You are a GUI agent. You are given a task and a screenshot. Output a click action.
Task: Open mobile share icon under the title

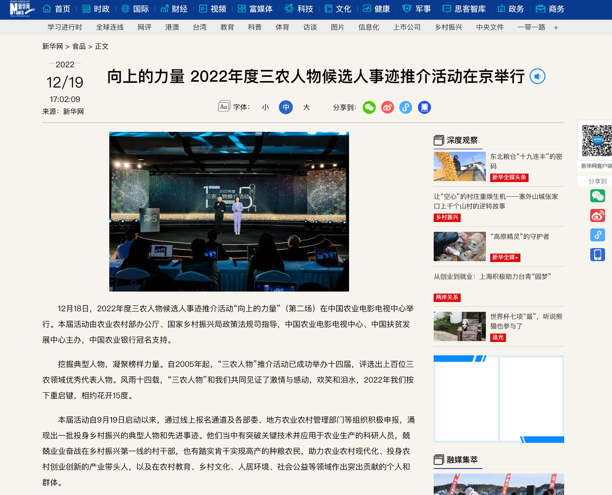pyautogui.click(x=424, y=107)
